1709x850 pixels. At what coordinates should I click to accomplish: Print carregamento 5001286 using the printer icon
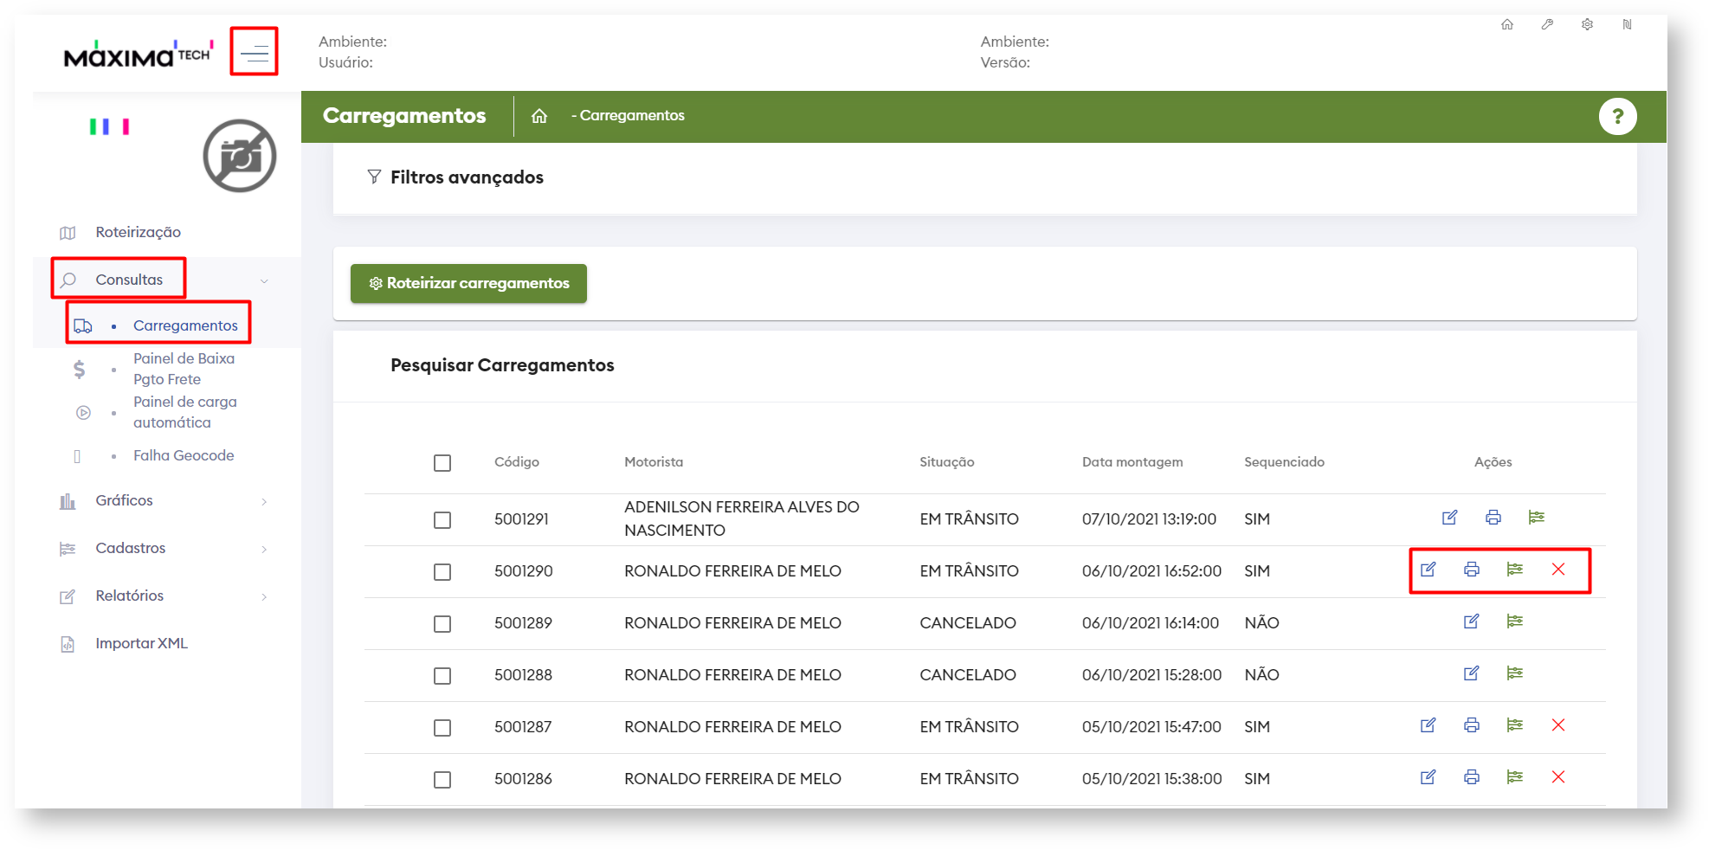pyautogui.click(x=1471, y=777)
